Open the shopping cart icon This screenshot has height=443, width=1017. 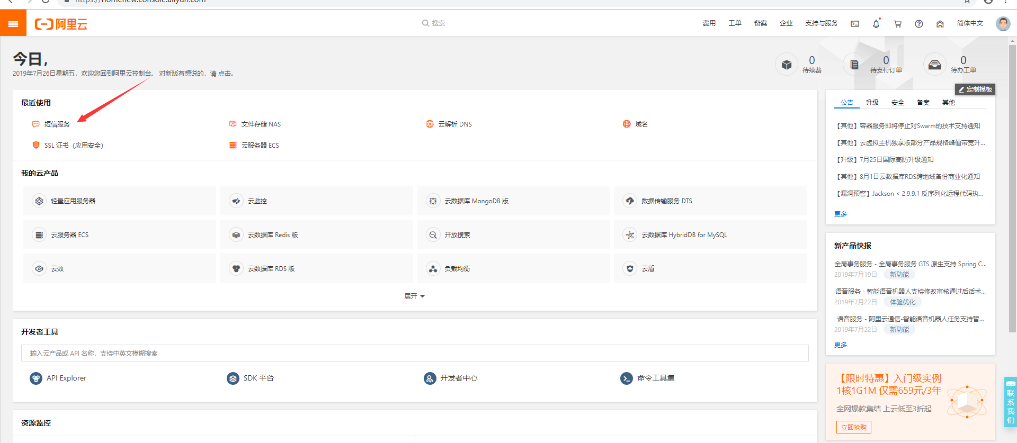point(897,24)
